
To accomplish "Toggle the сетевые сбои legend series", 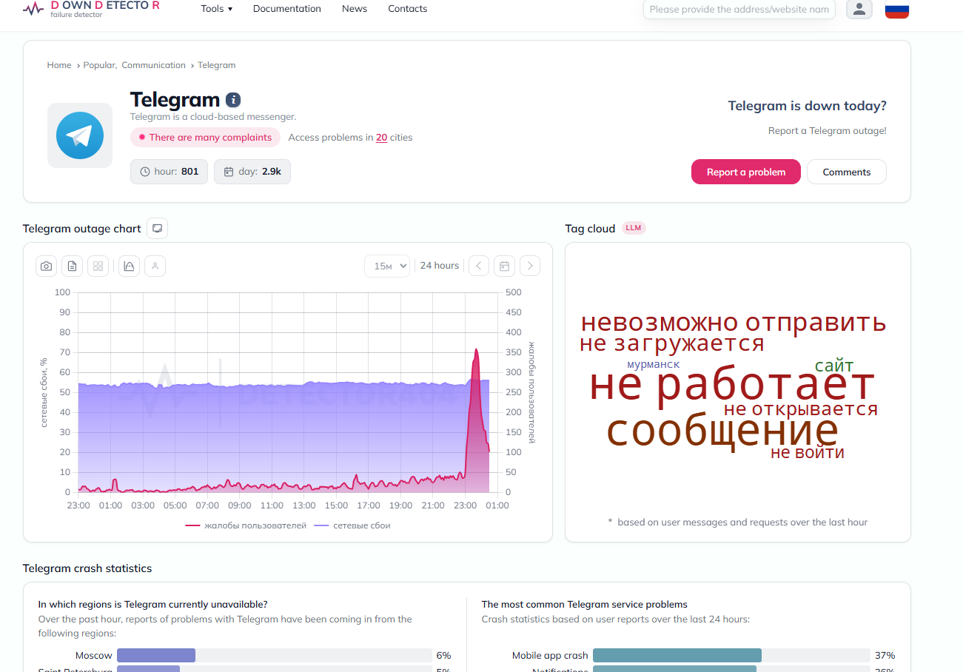I will 352,525.
